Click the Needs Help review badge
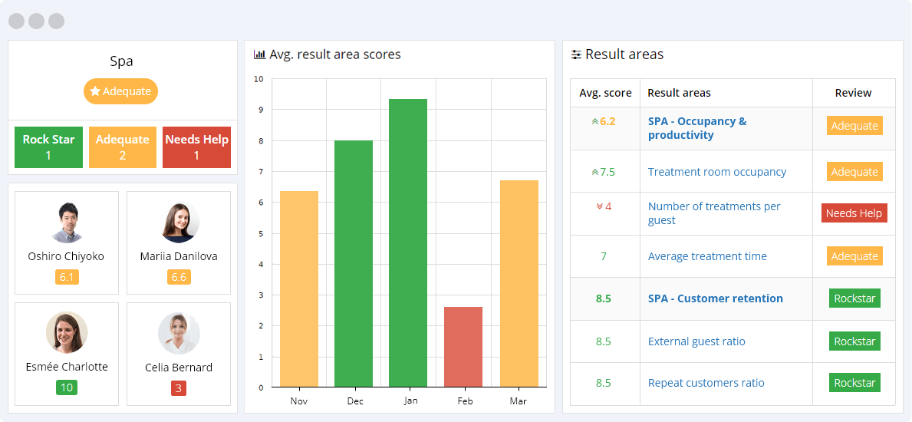Screen dimensions: 912x422 click(854, 213)
